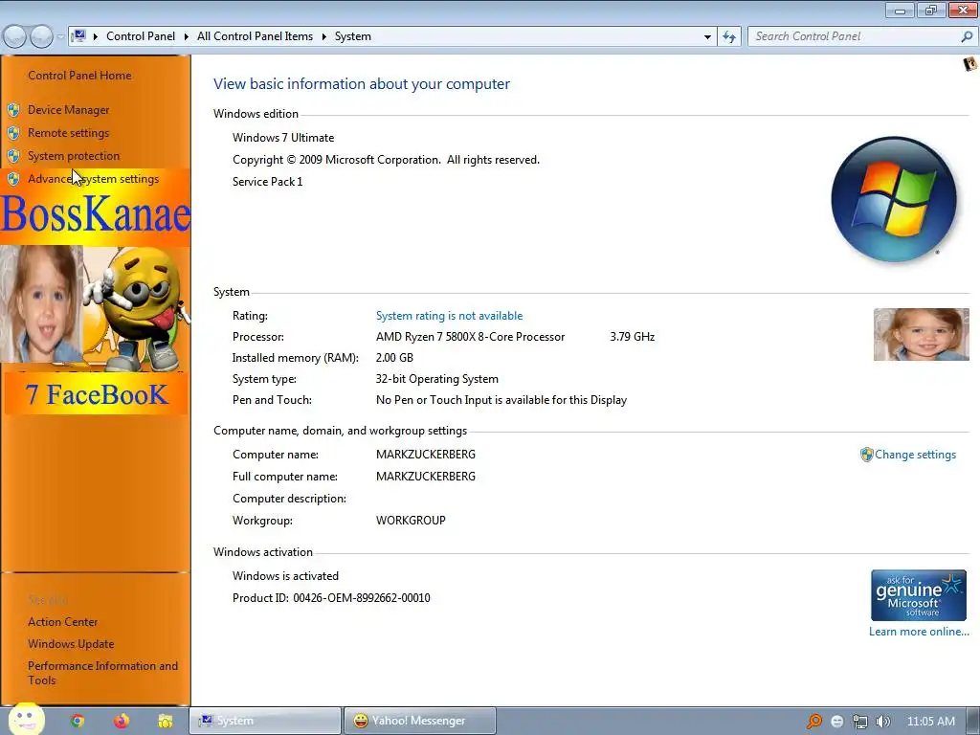This screenshot has width=980, height=735.
Task: Open System protection link
Action: click(73, 156)
